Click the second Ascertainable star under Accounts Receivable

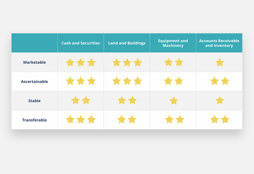(225, 81)
